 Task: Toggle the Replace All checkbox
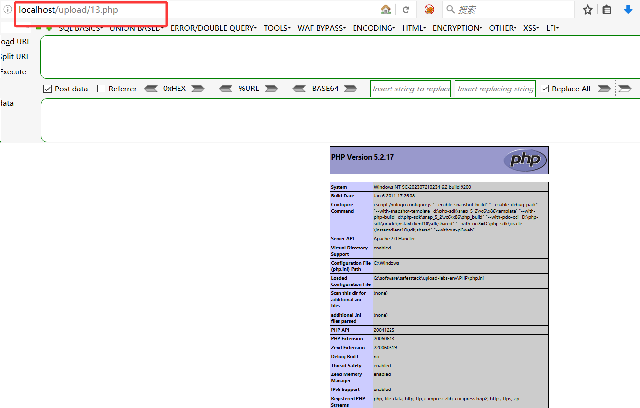click(545, 89)
